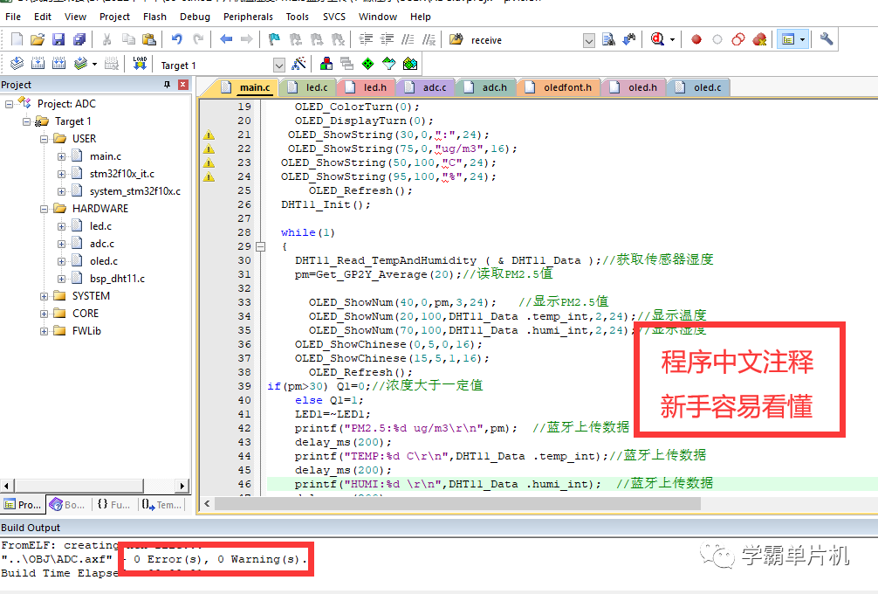
Task: Open the Target 1 selection dropdown
Action: (x=279, y=63)
